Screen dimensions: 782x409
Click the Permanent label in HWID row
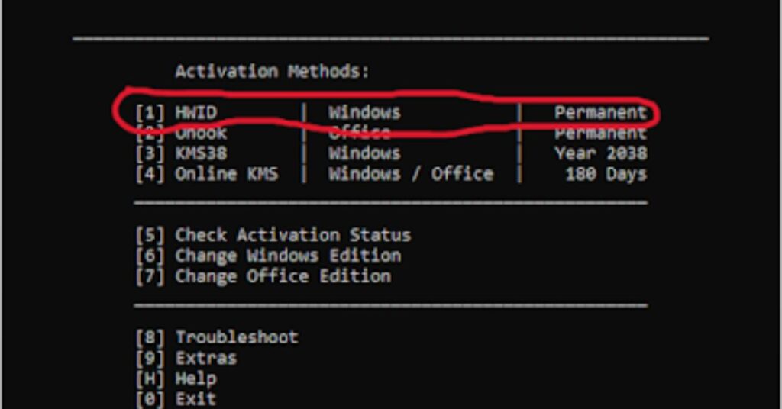coord(600,113)
